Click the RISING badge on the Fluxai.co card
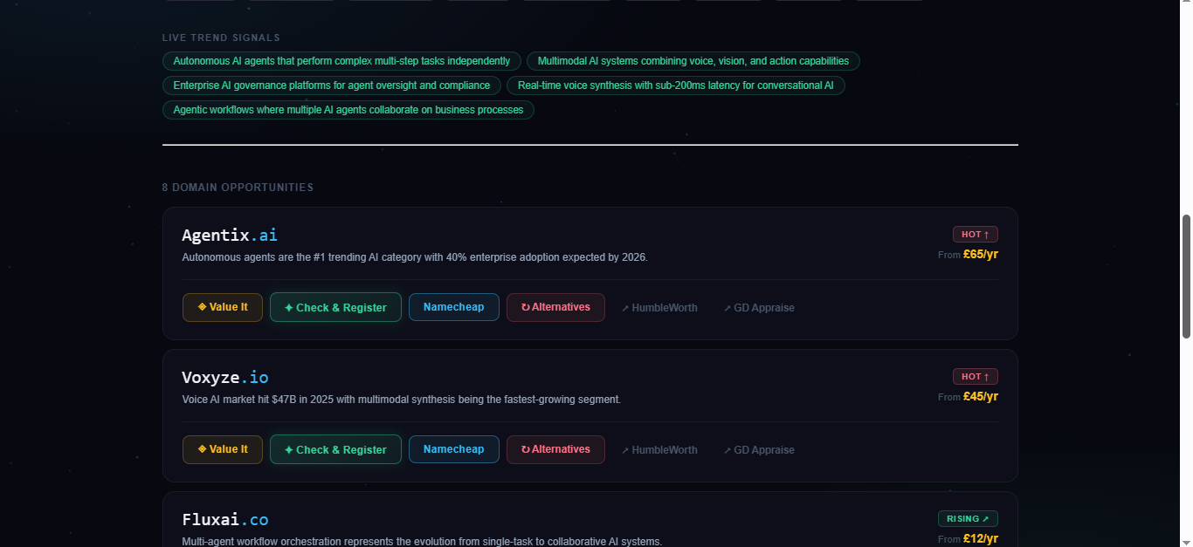Screen dimensions: 1193x547 pyautogui.click(x=968, y=518)
